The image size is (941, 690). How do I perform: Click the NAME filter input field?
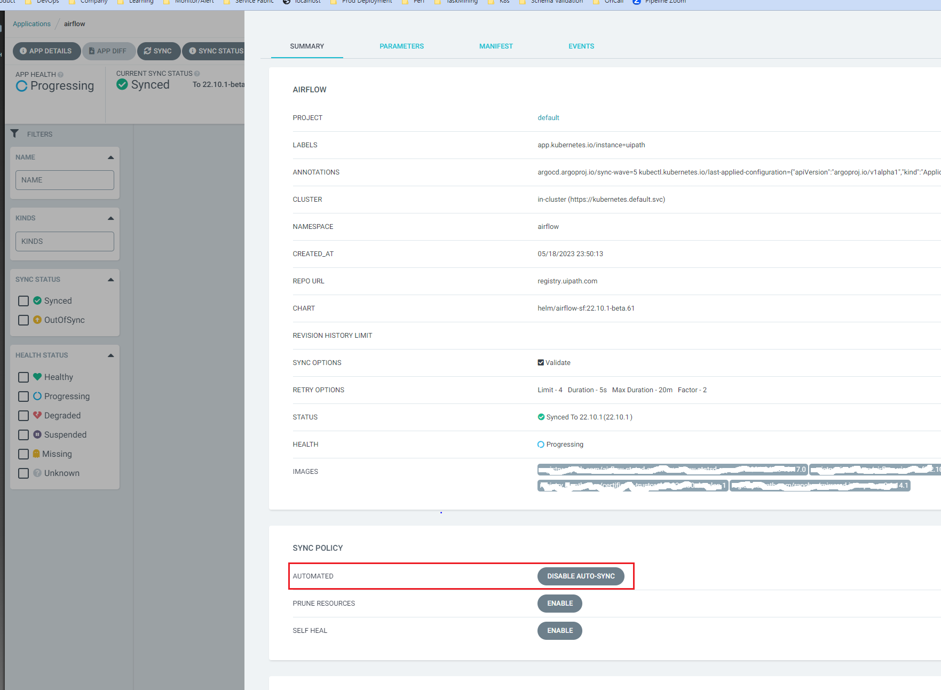tap(65, 180)
